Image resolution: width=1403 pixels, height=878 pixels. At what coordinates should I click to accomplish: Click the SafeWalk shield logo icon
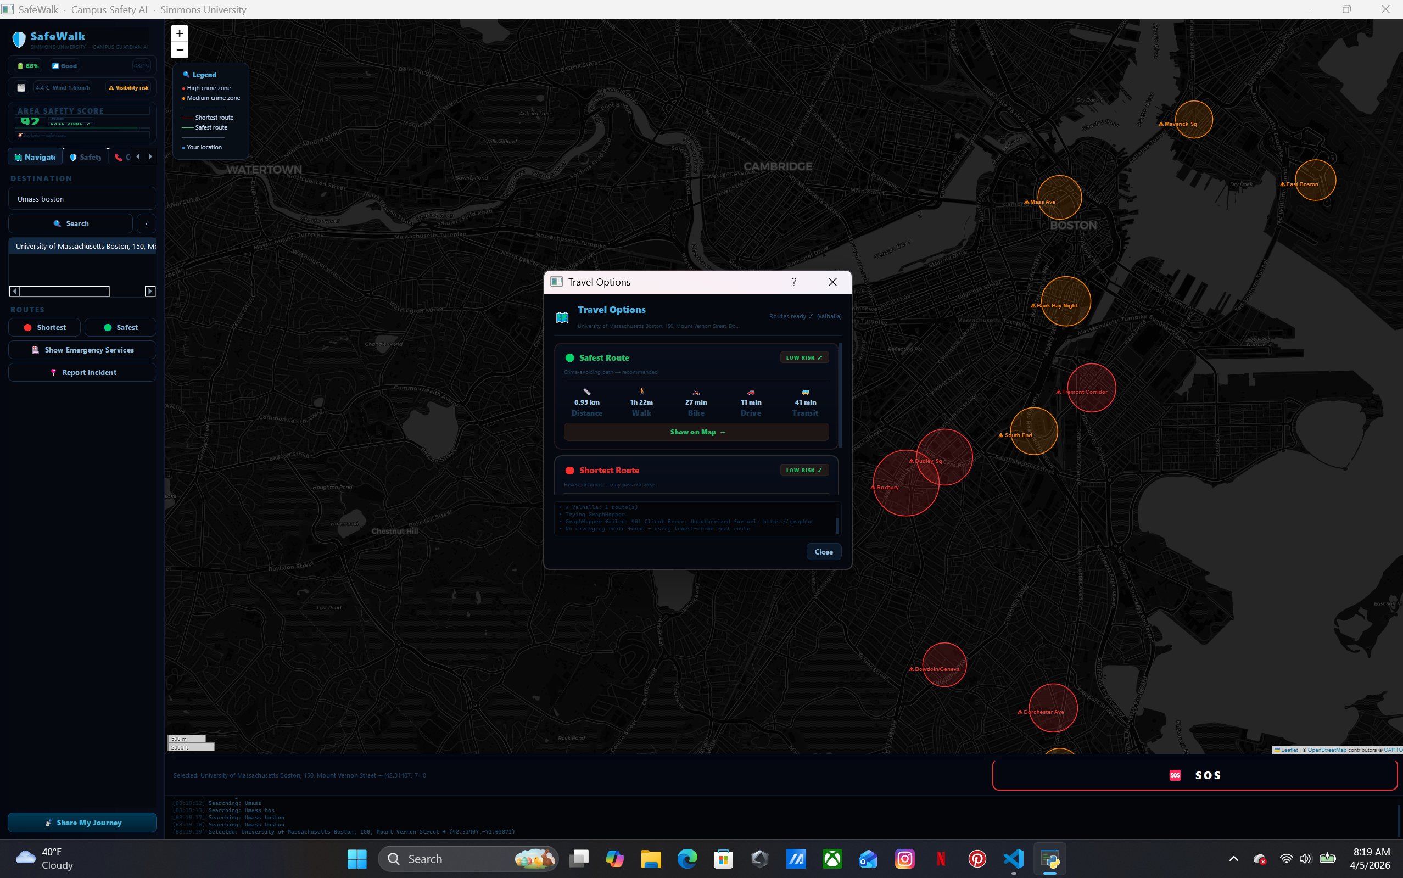click(19, 40)
